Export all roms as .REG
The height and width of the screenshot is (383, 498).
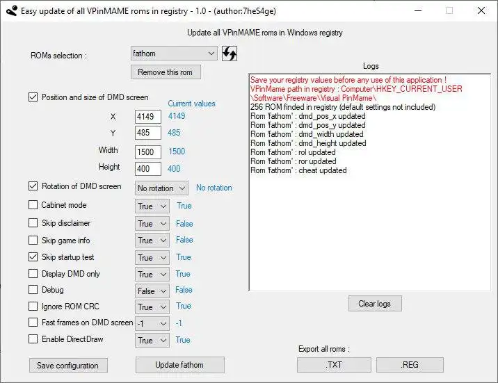point(410,365)
